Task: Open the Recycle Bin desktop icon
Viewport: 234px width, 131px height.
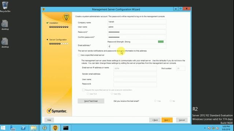Action: [x=5, y=7]
